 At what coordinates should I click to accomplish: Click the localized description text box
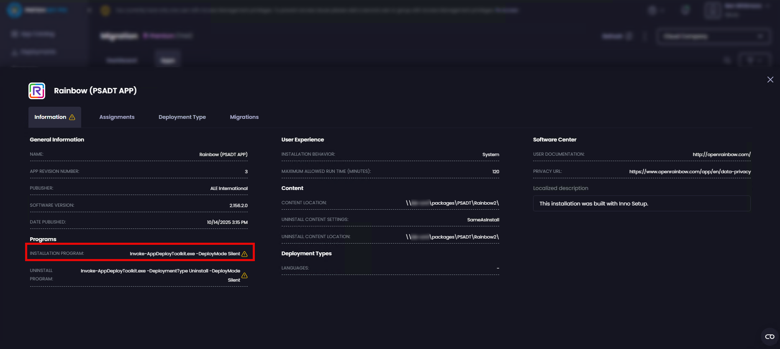pos(641,203)
